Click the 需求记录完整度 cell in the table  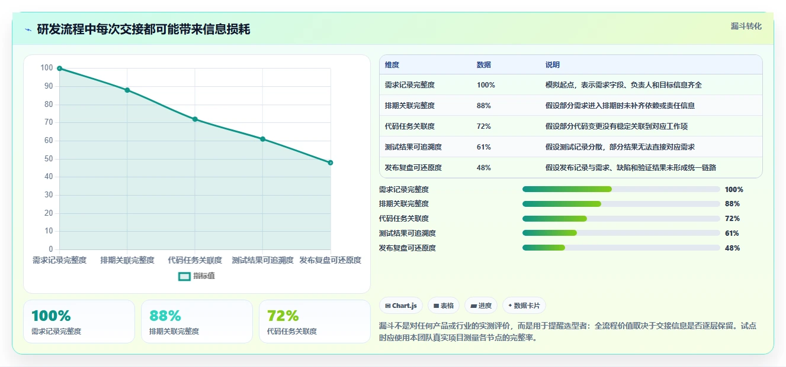pyautogui.click(x=409, y=85)
